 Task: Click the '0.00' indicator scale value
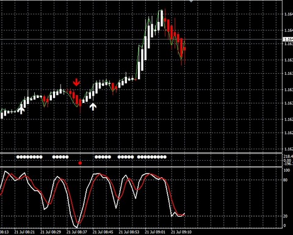point(287,160)
